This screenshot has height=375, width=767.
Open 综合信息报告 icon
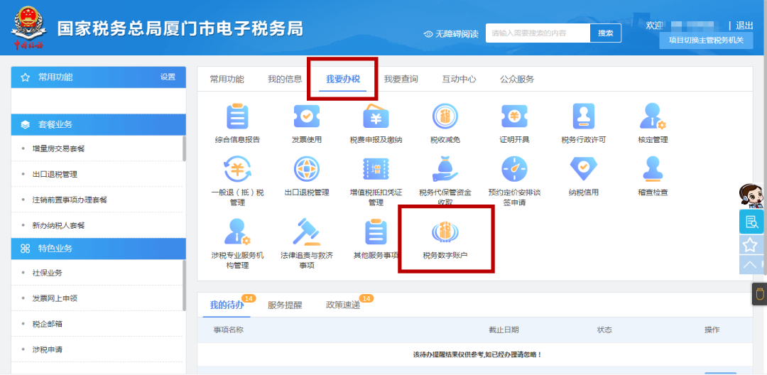coord(237,117)
